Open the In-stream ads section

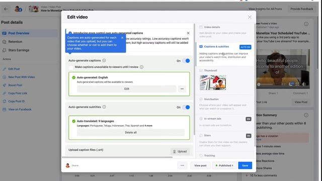point(225,122)
